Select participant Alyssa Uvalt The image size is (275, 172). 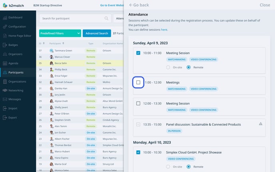pyautogui.click(x=61, y=101)
